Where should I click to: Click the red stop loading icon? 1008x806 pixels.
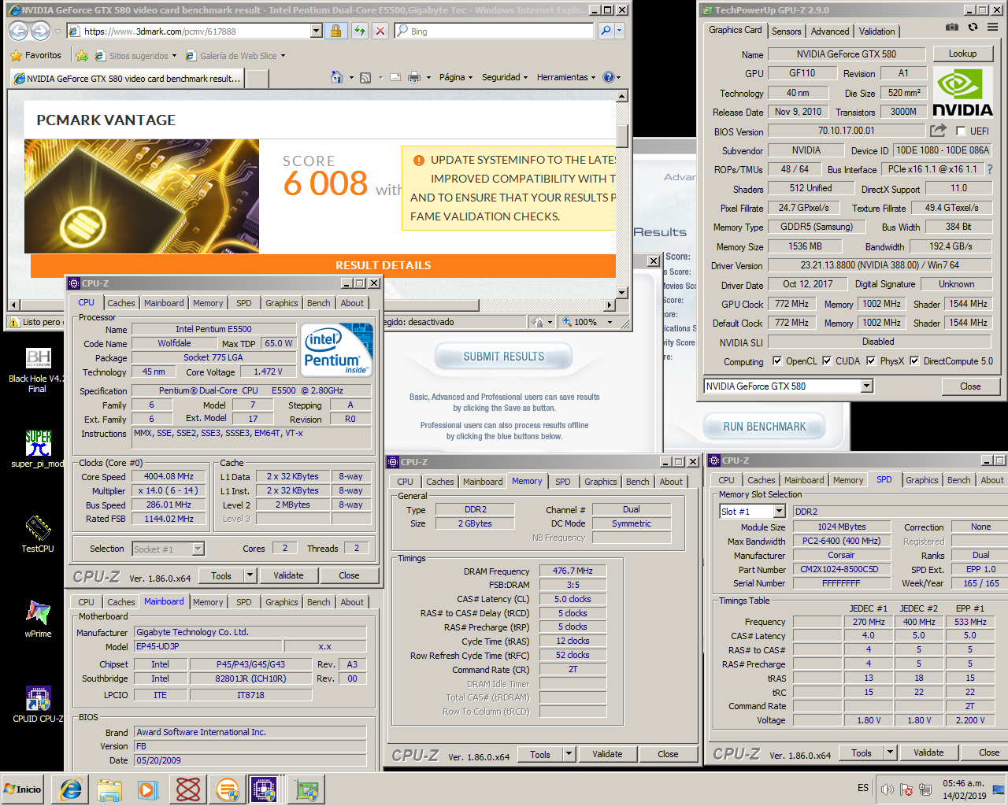tap(380, 31)
